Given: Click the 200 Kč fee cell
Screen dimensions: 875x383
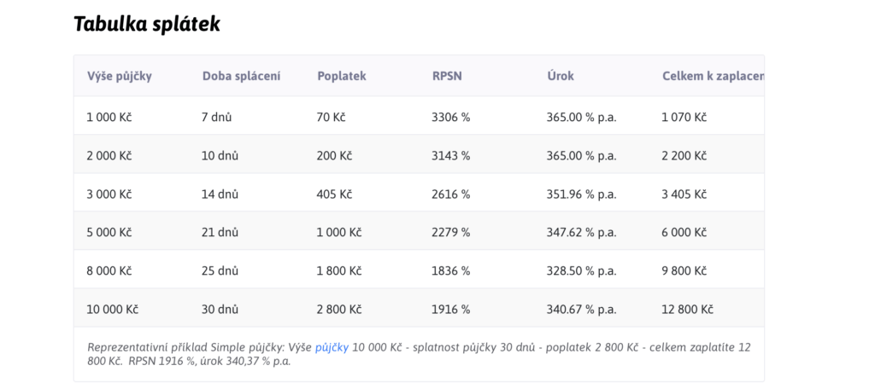Looking at the screenshot, I should point(335,156).
